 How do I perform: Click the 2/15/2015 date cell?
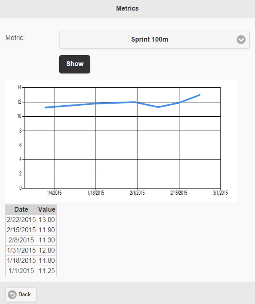click(21, 230)
